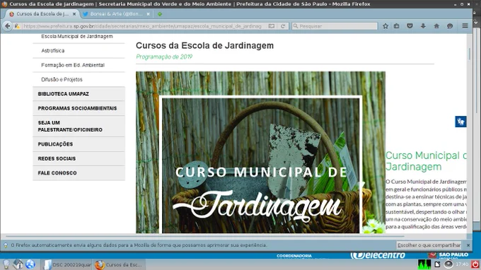Open the taskbar lightbulb start menu icon

coord(6,264)
